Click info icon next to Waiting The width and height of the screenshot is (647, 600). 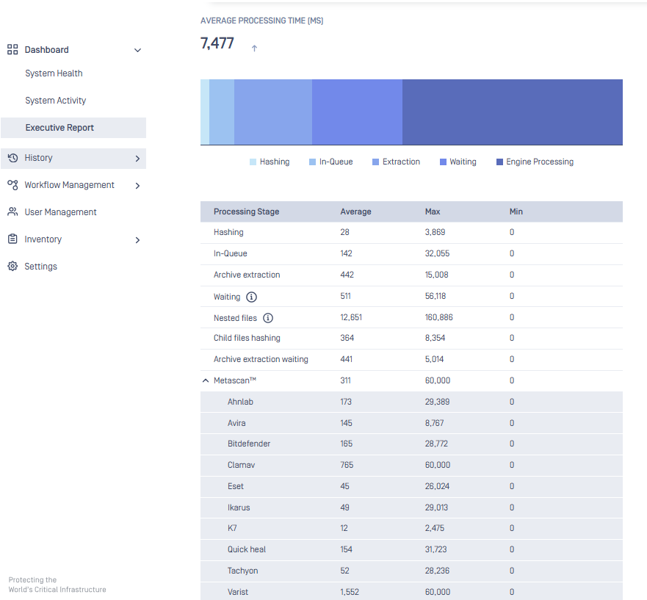(252, 297)
